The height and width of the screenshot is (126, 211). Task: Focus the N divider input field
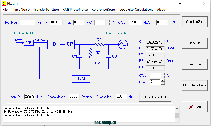(x=56, y=22)
